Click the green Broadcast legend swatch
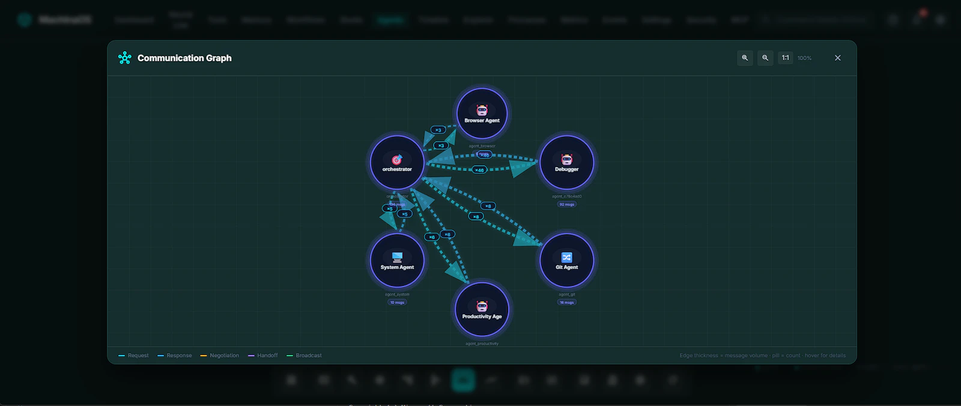The height and width of the screenshot is (406, 961). coord(290,356)
